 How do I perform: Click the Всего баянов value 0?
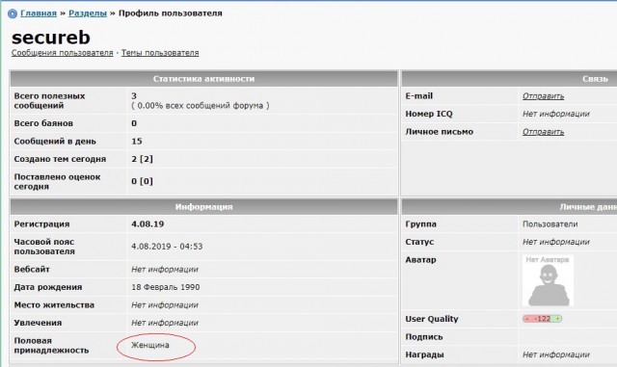pos(134,123)
